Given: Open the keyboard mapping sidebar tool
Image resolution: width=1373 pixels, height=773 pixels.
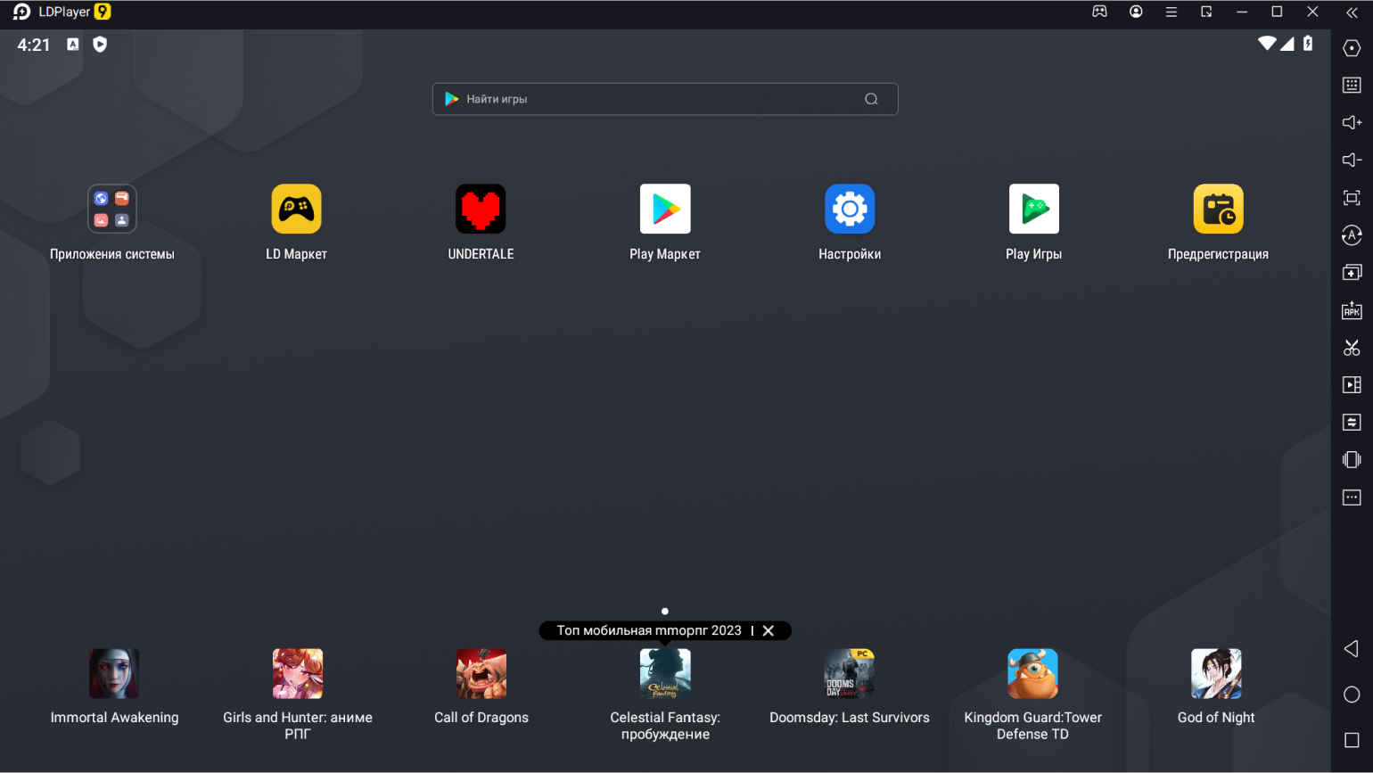Looking at the screenshot, I should (x=1352, y=86).
